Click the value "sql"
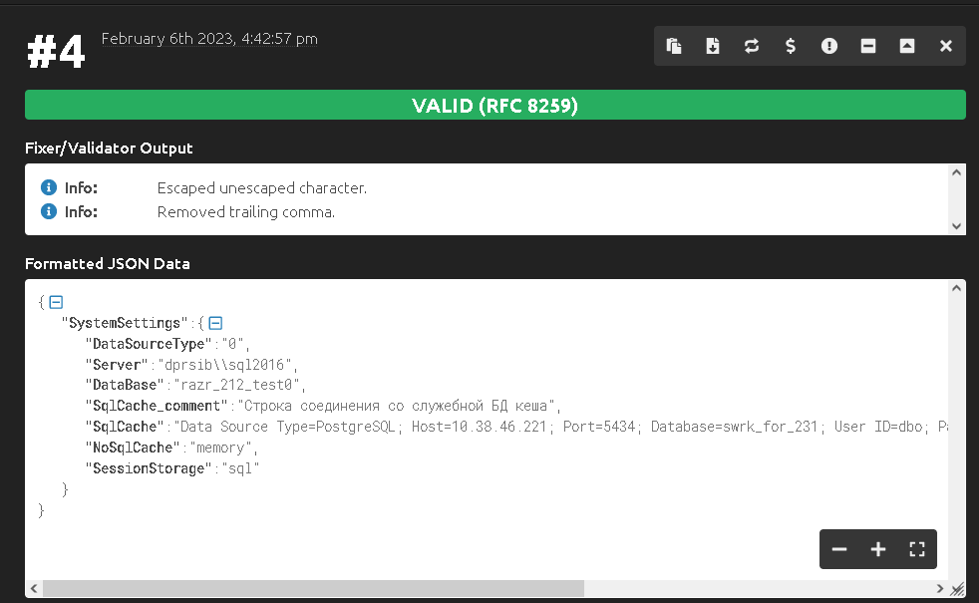 (240, 468)
